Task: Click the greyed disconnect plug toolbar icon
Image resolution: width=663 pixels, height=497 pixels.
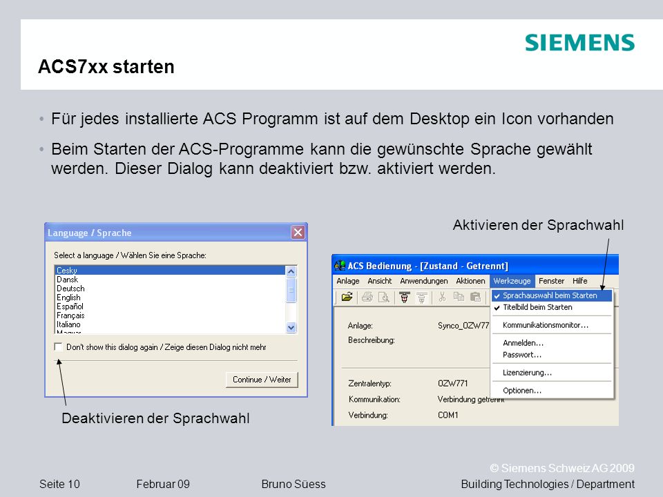Action: coord(421,298)
